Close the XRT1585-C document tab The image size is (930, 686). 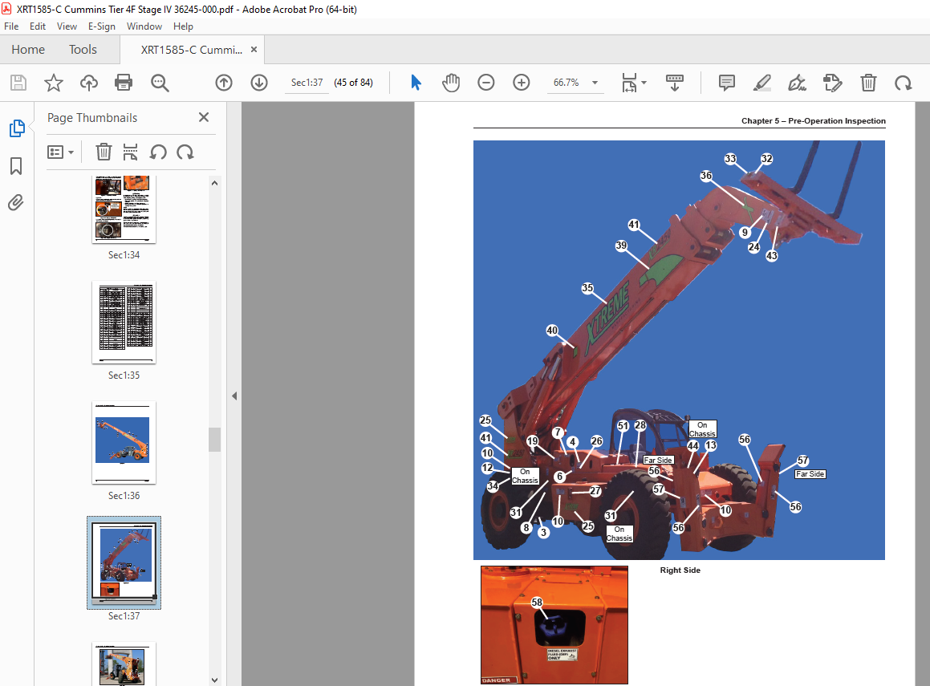tap(254, 49)
